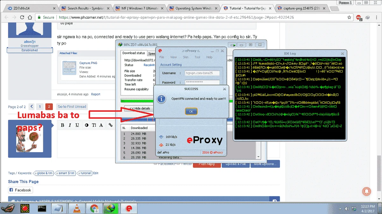
Task: Switch to the capture-png.154875 tab
Action: (x=302, y=9)
